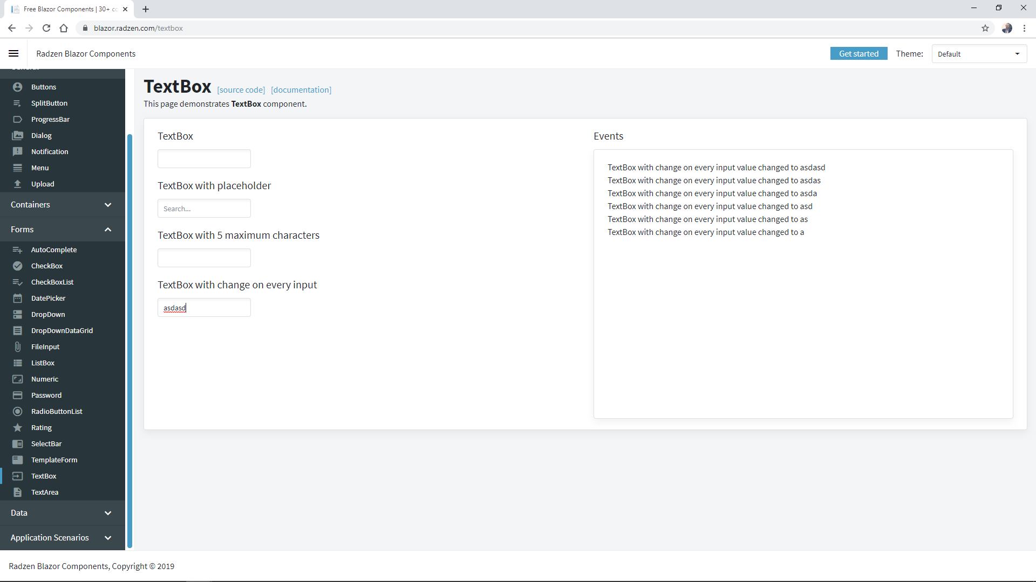This screenshot has width=1036, height=582.
Task: Reload the page in browser
Action: point(46,28)
